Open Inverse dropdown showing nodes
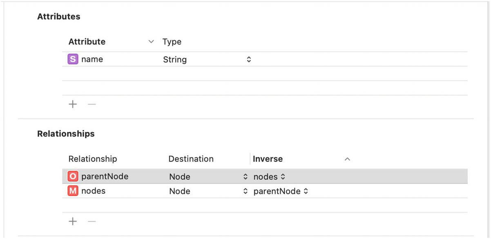Image resolution: width=491 pixels, height=239 pixels. 283,177
